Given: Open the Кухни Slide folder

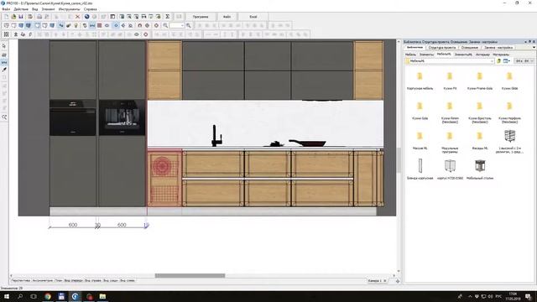Looking at the screenshot, I should click(x=509, y=81).
